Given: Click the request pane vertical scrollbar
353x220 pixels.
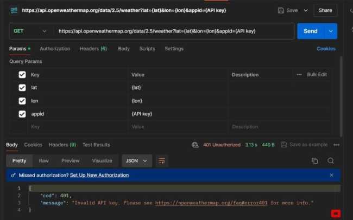Looking at the screenshot, I should pos(341,96).
